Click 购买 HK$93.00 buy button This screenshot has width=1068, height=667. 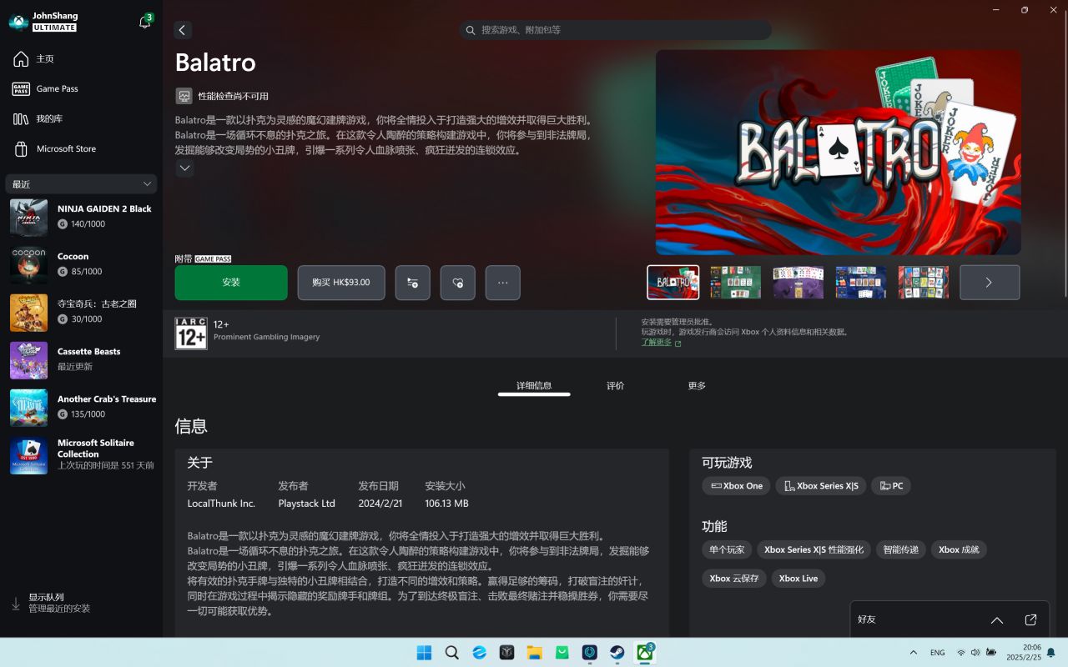pos(340,283)
